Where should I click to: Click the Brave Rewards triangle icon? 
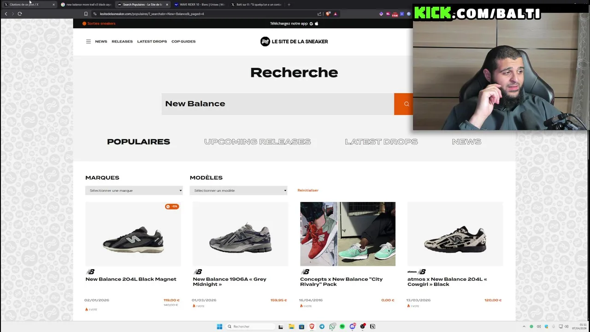pos(335,14)
